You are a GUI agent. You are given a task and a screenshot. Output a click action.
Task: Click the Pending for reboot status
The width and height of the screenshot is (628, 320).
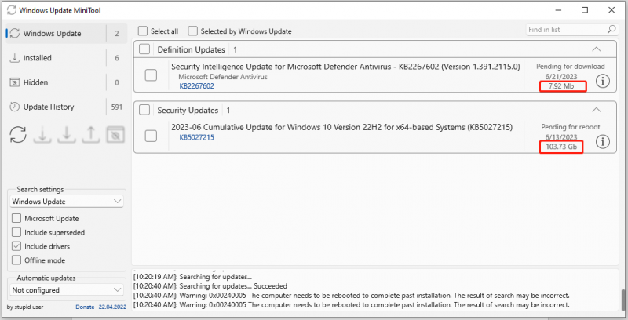point(571,127)
